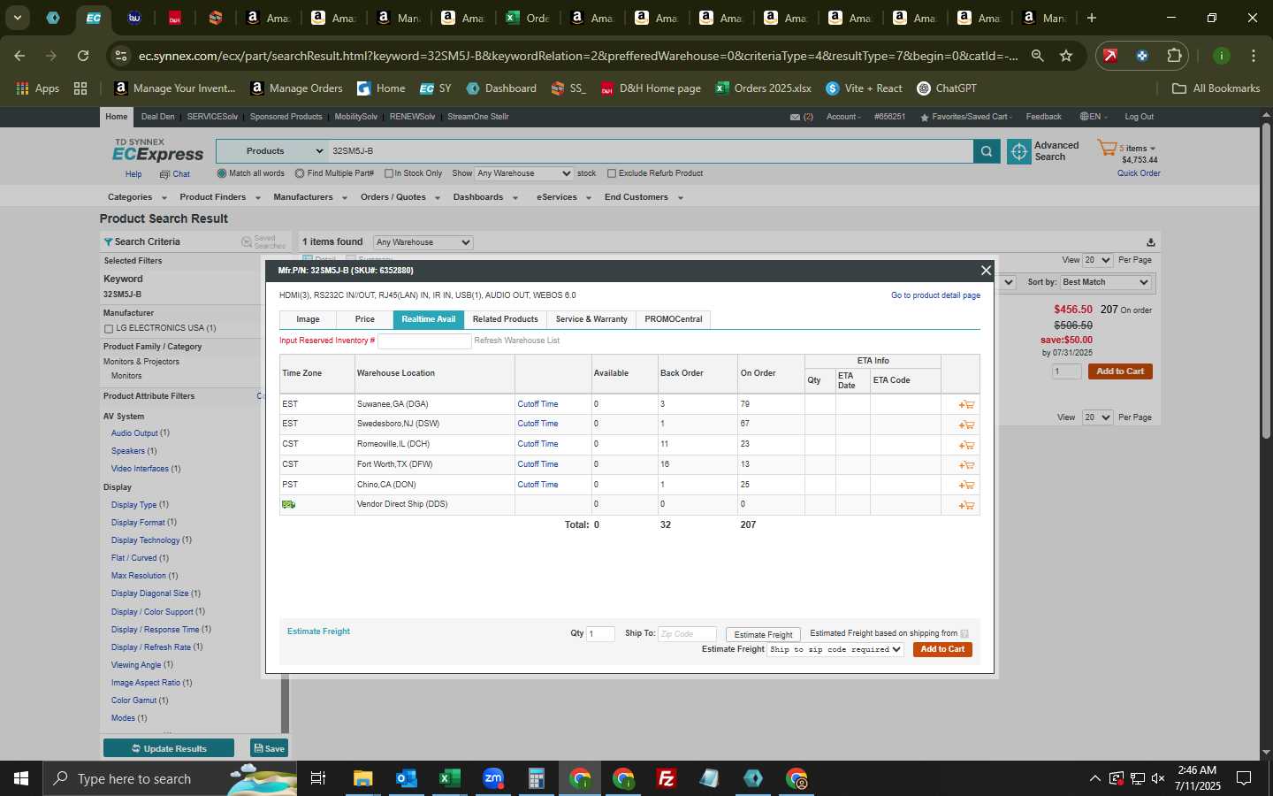Click the popup Qty input field
The height and width of the screenshot is (796, 1273).
click(600, 634)
